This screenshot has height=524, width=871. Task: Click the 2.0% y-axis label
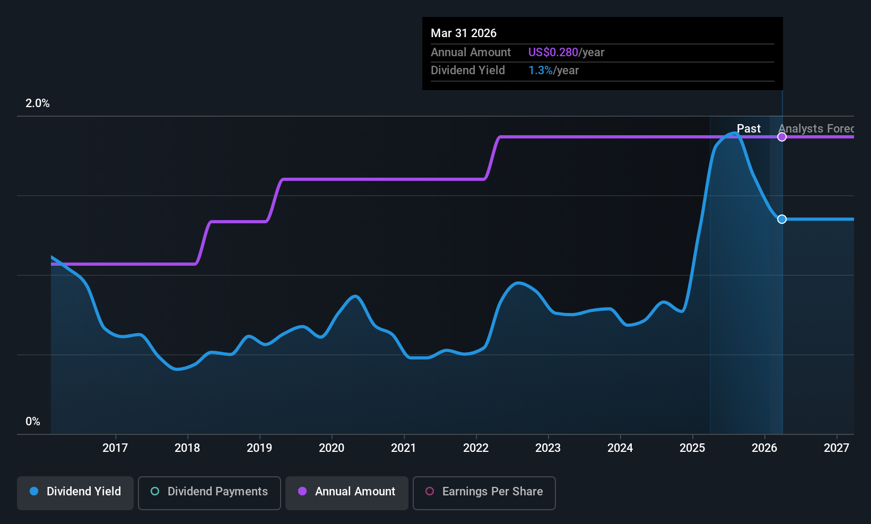38,103
